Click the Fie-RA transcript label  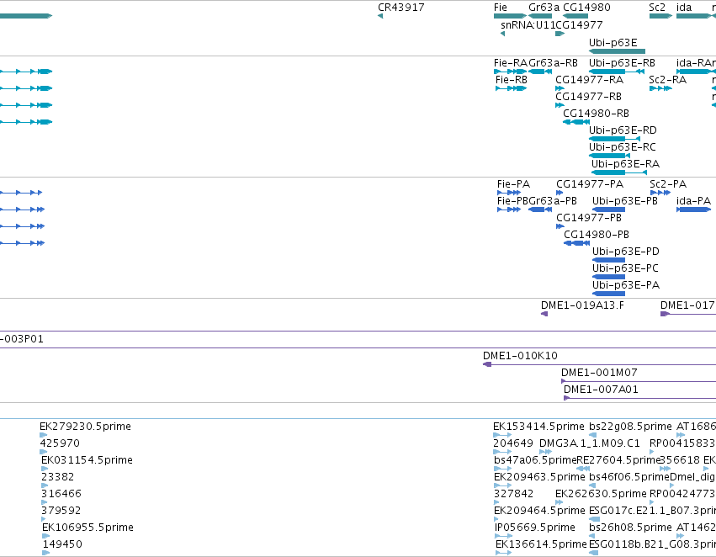(511, 63)
